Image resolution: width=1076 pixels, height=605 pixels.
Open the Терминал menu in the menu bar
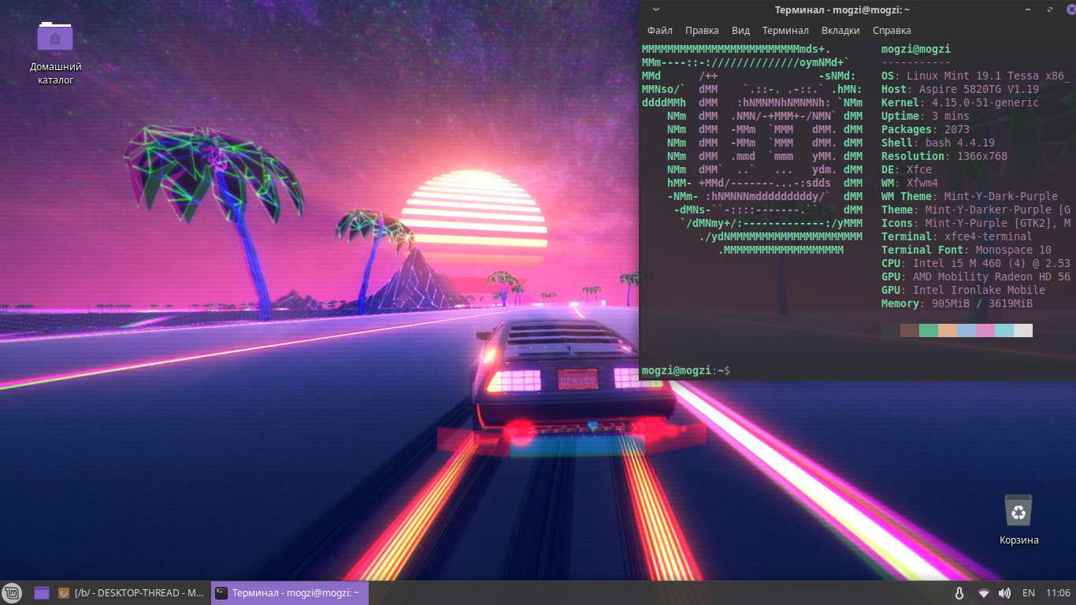click(785, 31)
